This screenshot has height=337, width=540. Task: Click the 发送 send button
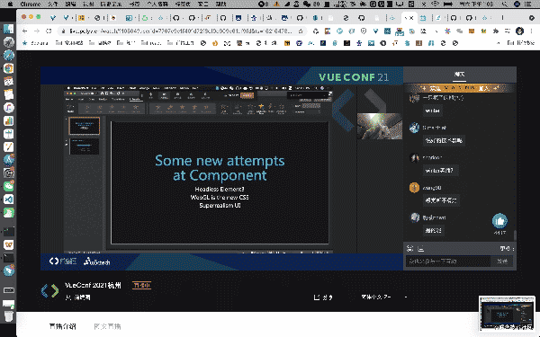(x=502, y=262)
